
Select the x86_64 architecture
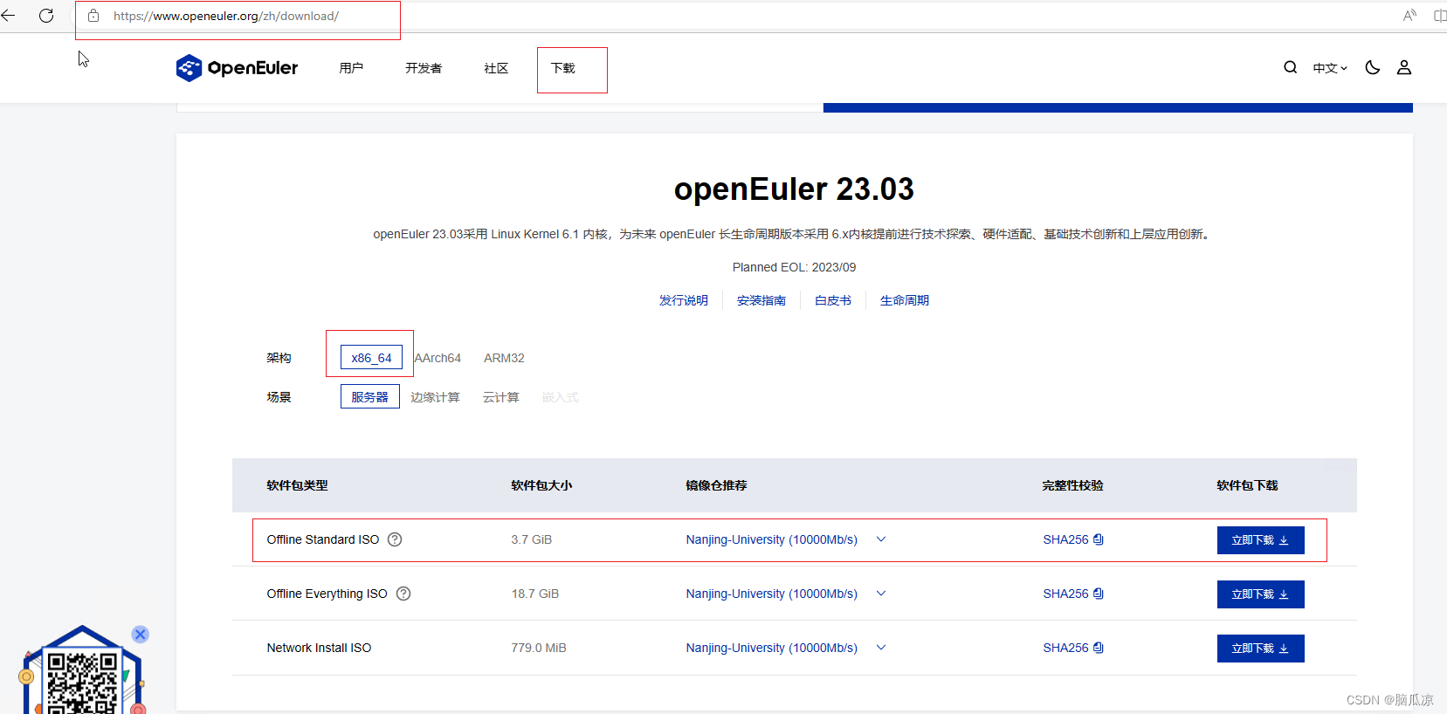click(371, 358)
